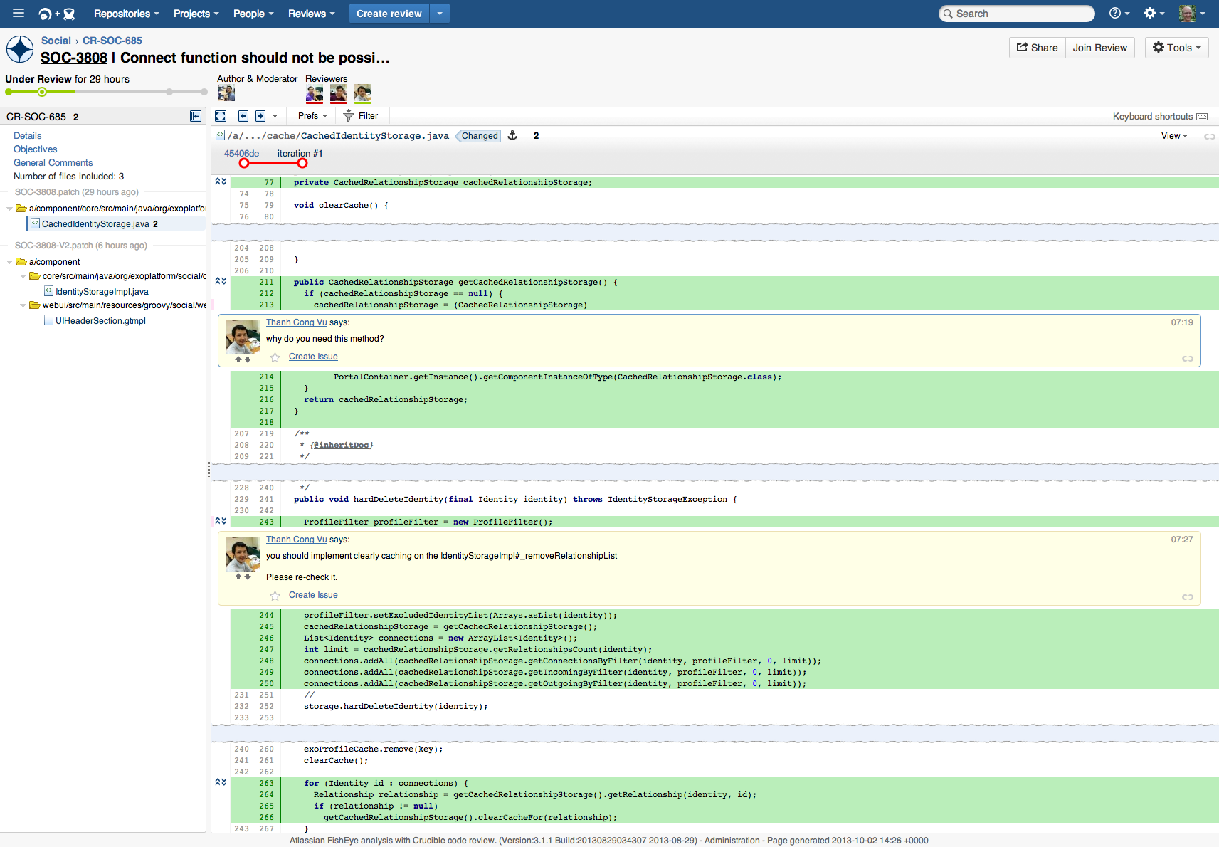The width and height of the screenshot is (1219, 847).
Task: Open the General Comments link
Action: coord(53,162)
